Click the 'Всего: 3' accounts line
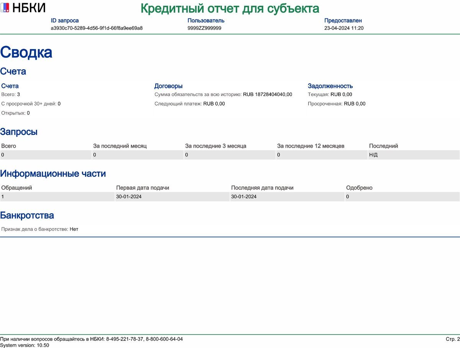 tap(11, 94)
